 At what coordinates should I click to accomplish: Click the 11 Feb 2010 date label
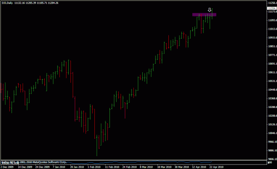[x=112, y=167]
